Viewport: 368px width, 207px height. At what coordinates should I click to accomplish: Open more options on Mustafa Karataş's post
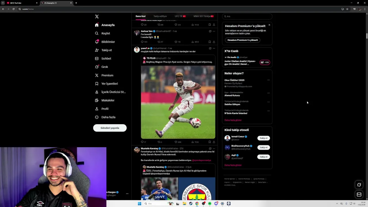(214, 149)
